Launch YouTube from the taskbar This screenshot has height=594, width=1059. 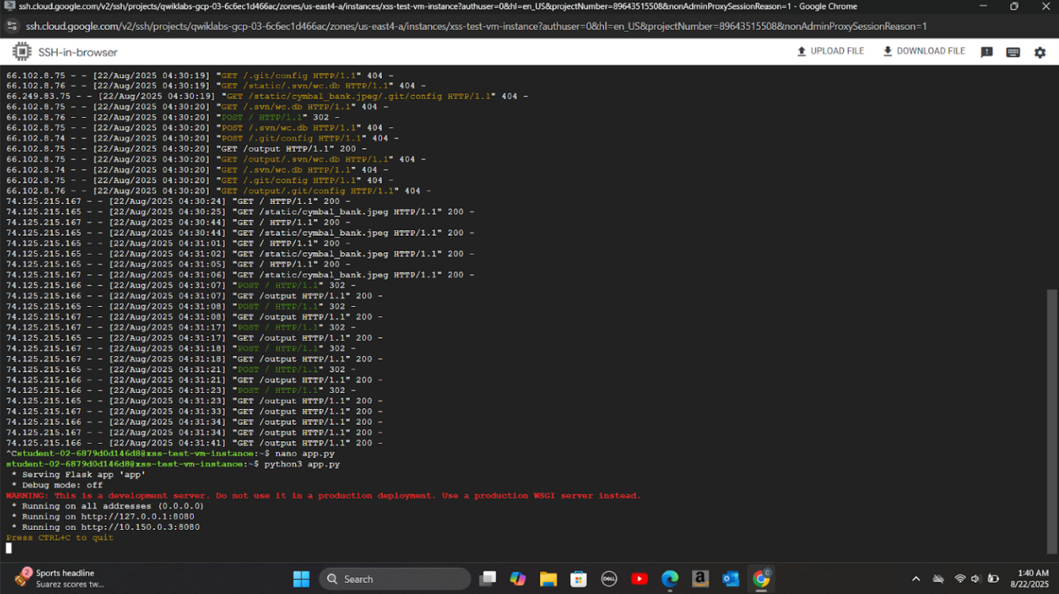(640, 579)
